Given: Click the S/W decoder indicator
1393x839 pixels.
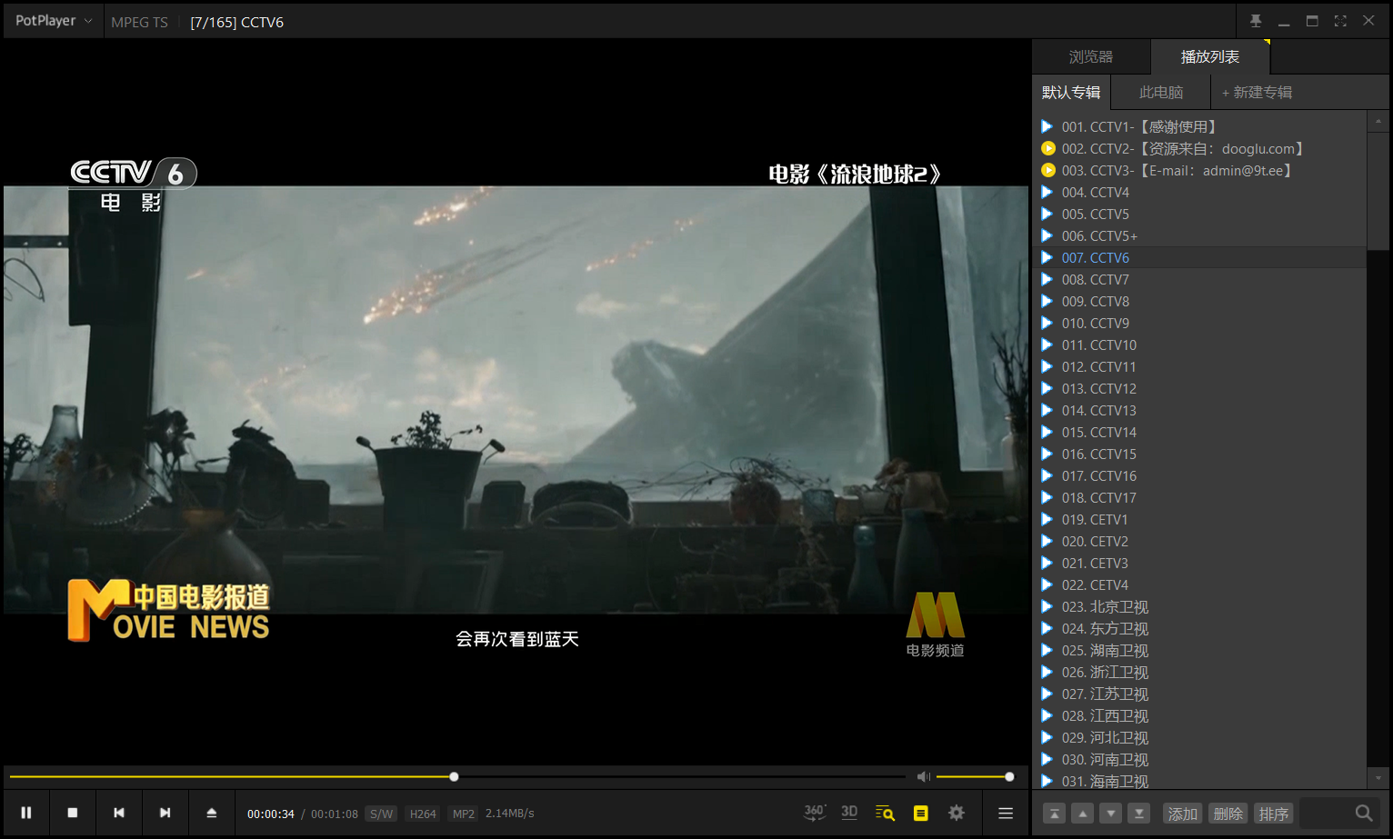Looking at the screenshot, I should pyautogui.click(x=381, y=814).
